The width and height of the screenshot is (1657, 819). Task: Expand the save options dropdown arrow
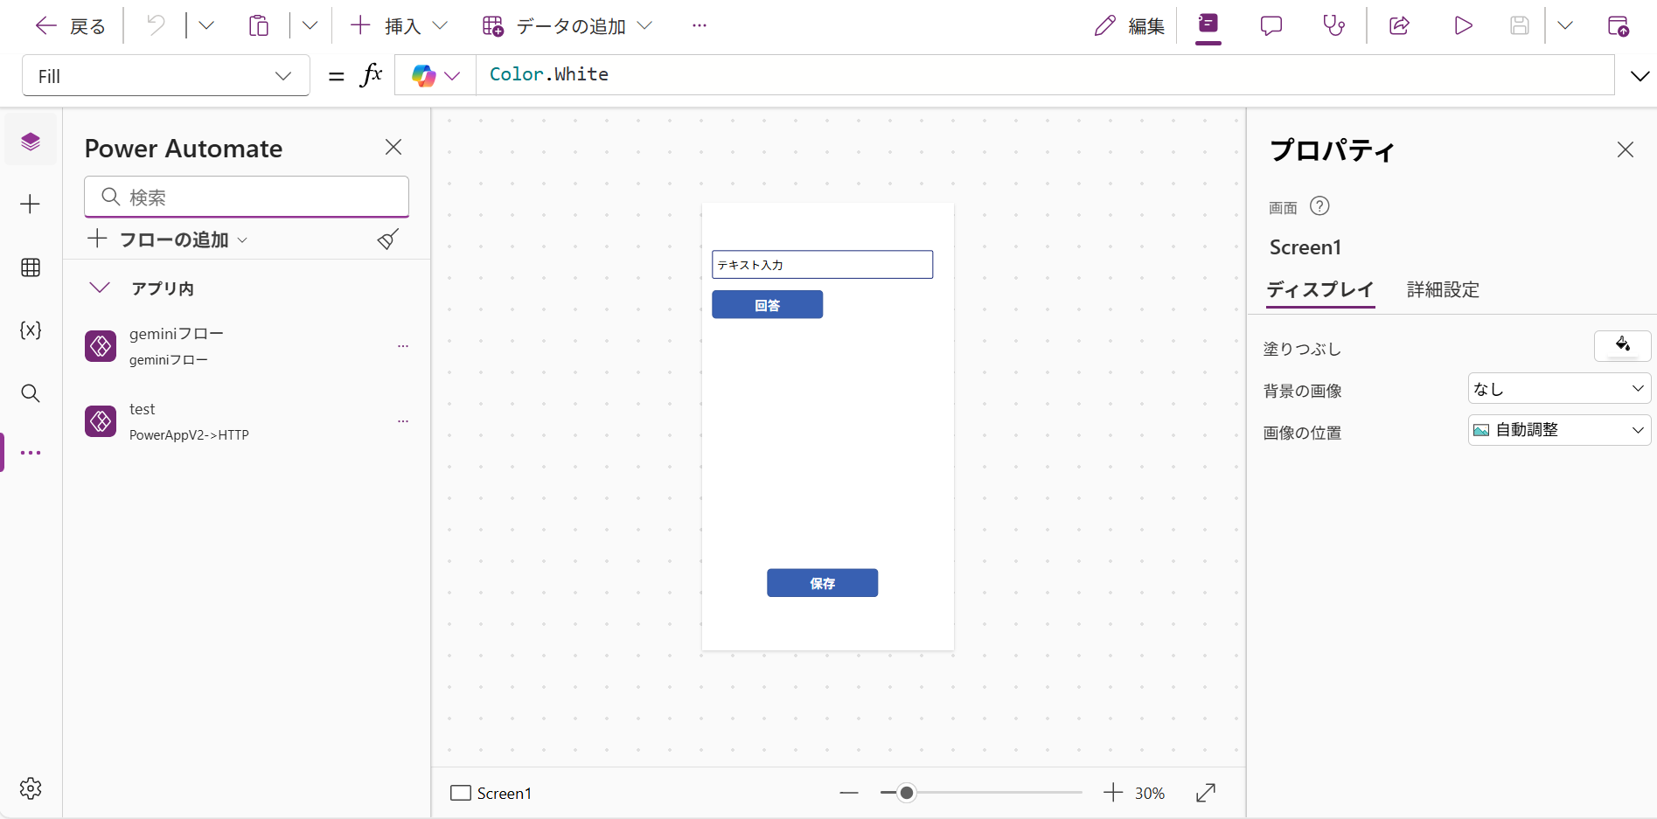click(1565, 25)
